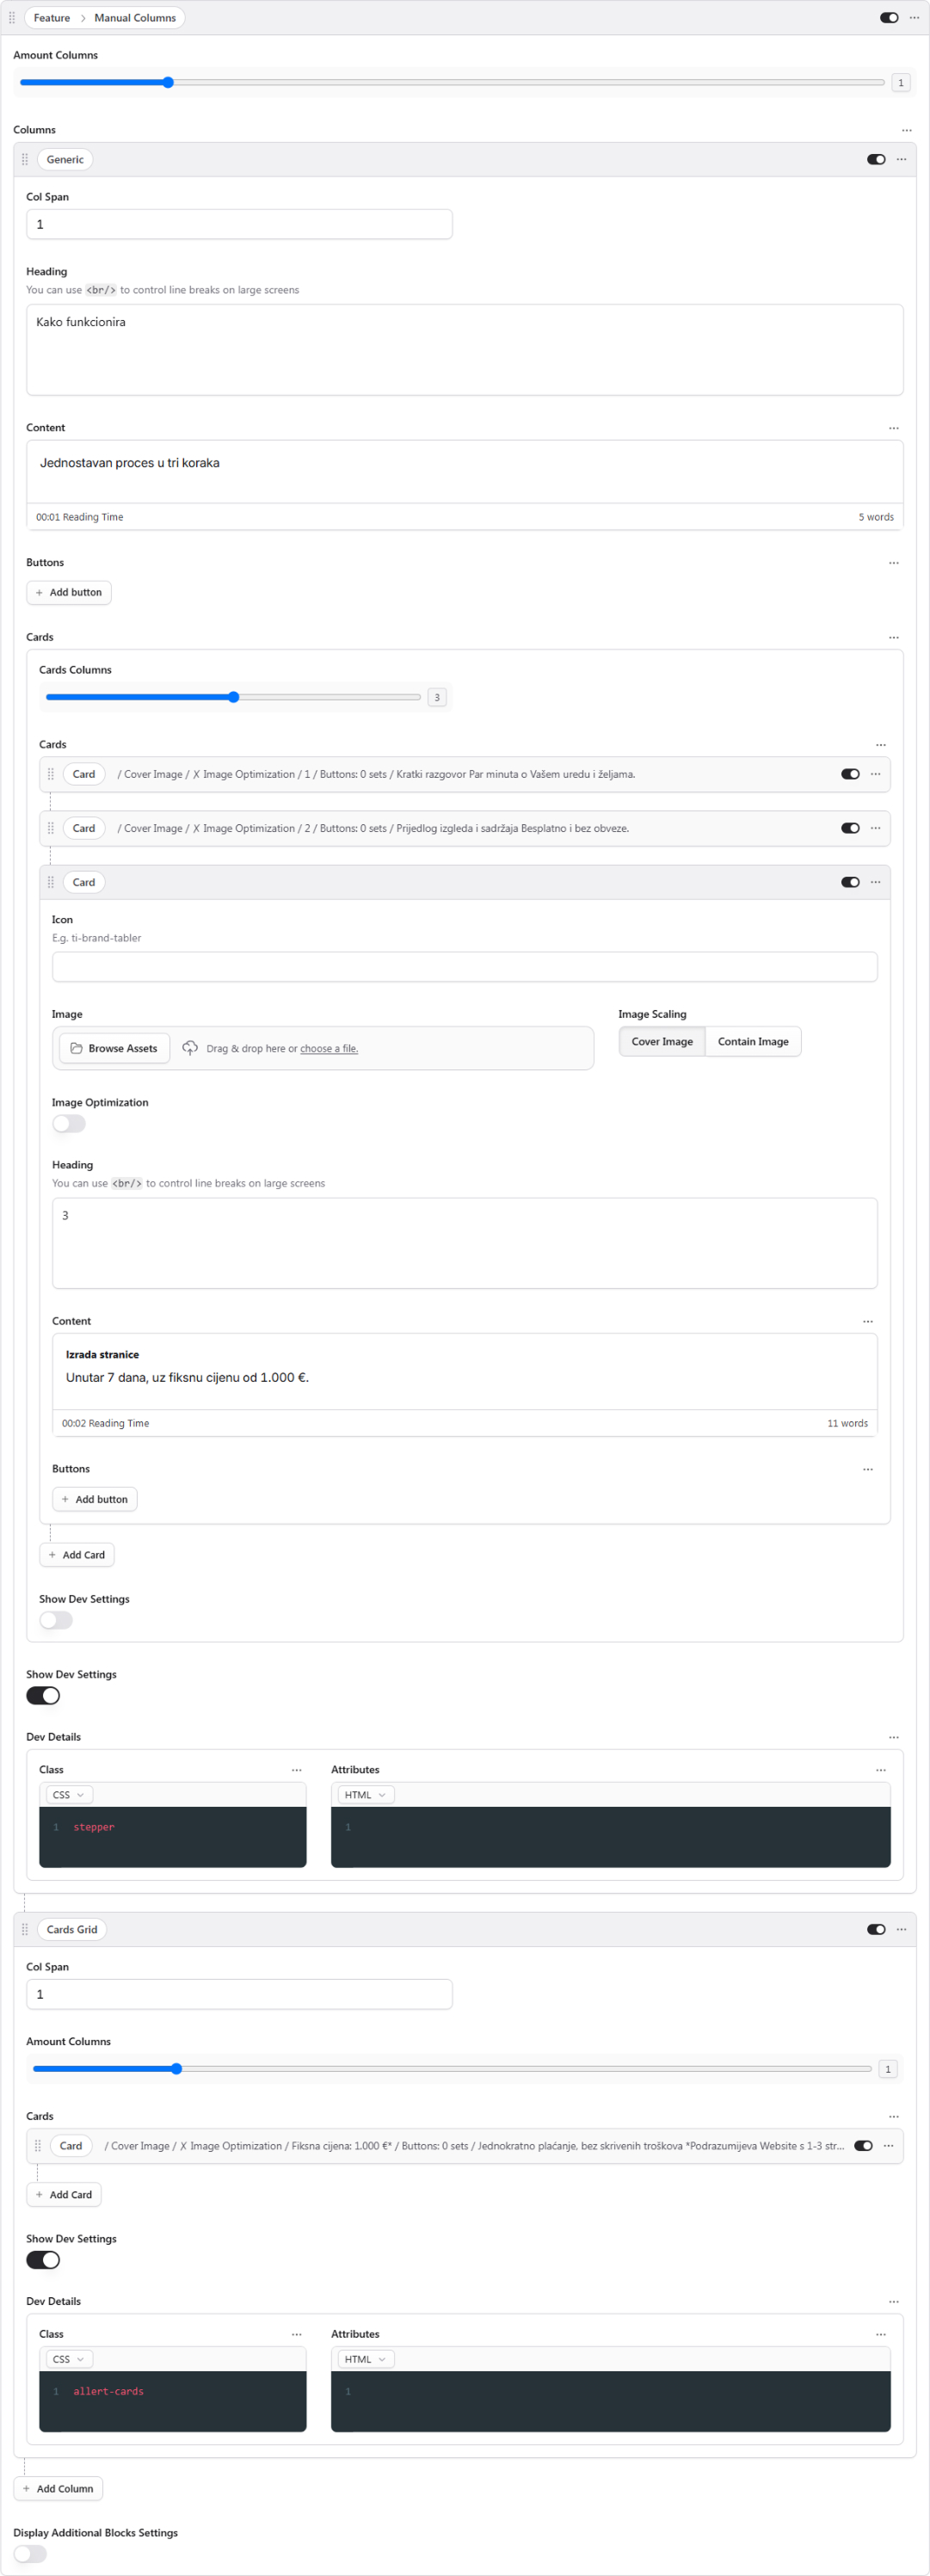Click the Browse Assets button
This screenshot has width=930, height=2576.
114,1048
